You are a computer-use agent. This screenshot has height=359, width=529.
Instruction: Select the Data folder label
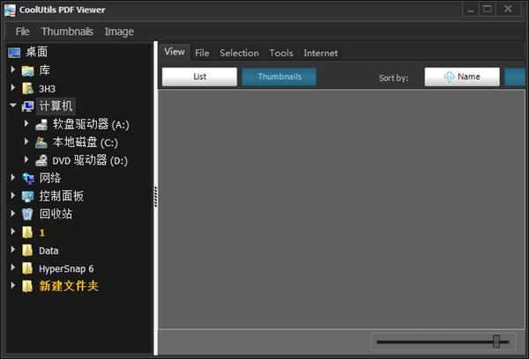point(48,251)
